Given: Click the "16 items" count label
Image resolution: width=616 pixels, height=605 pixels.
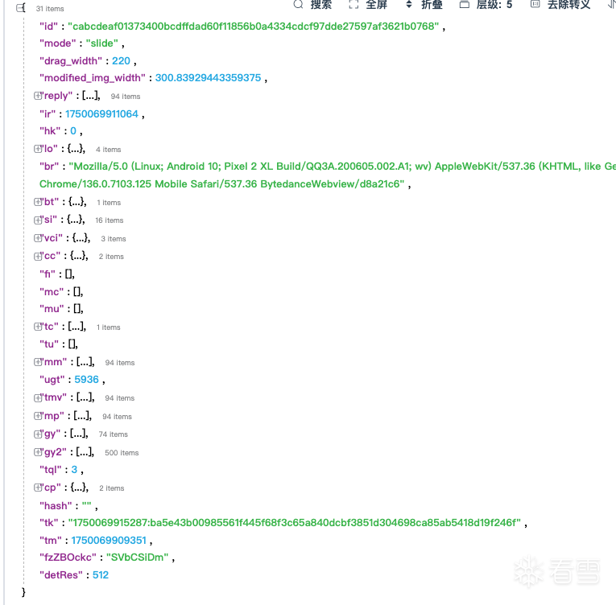Looking at the screenshot, I should [x=110, y=220].
